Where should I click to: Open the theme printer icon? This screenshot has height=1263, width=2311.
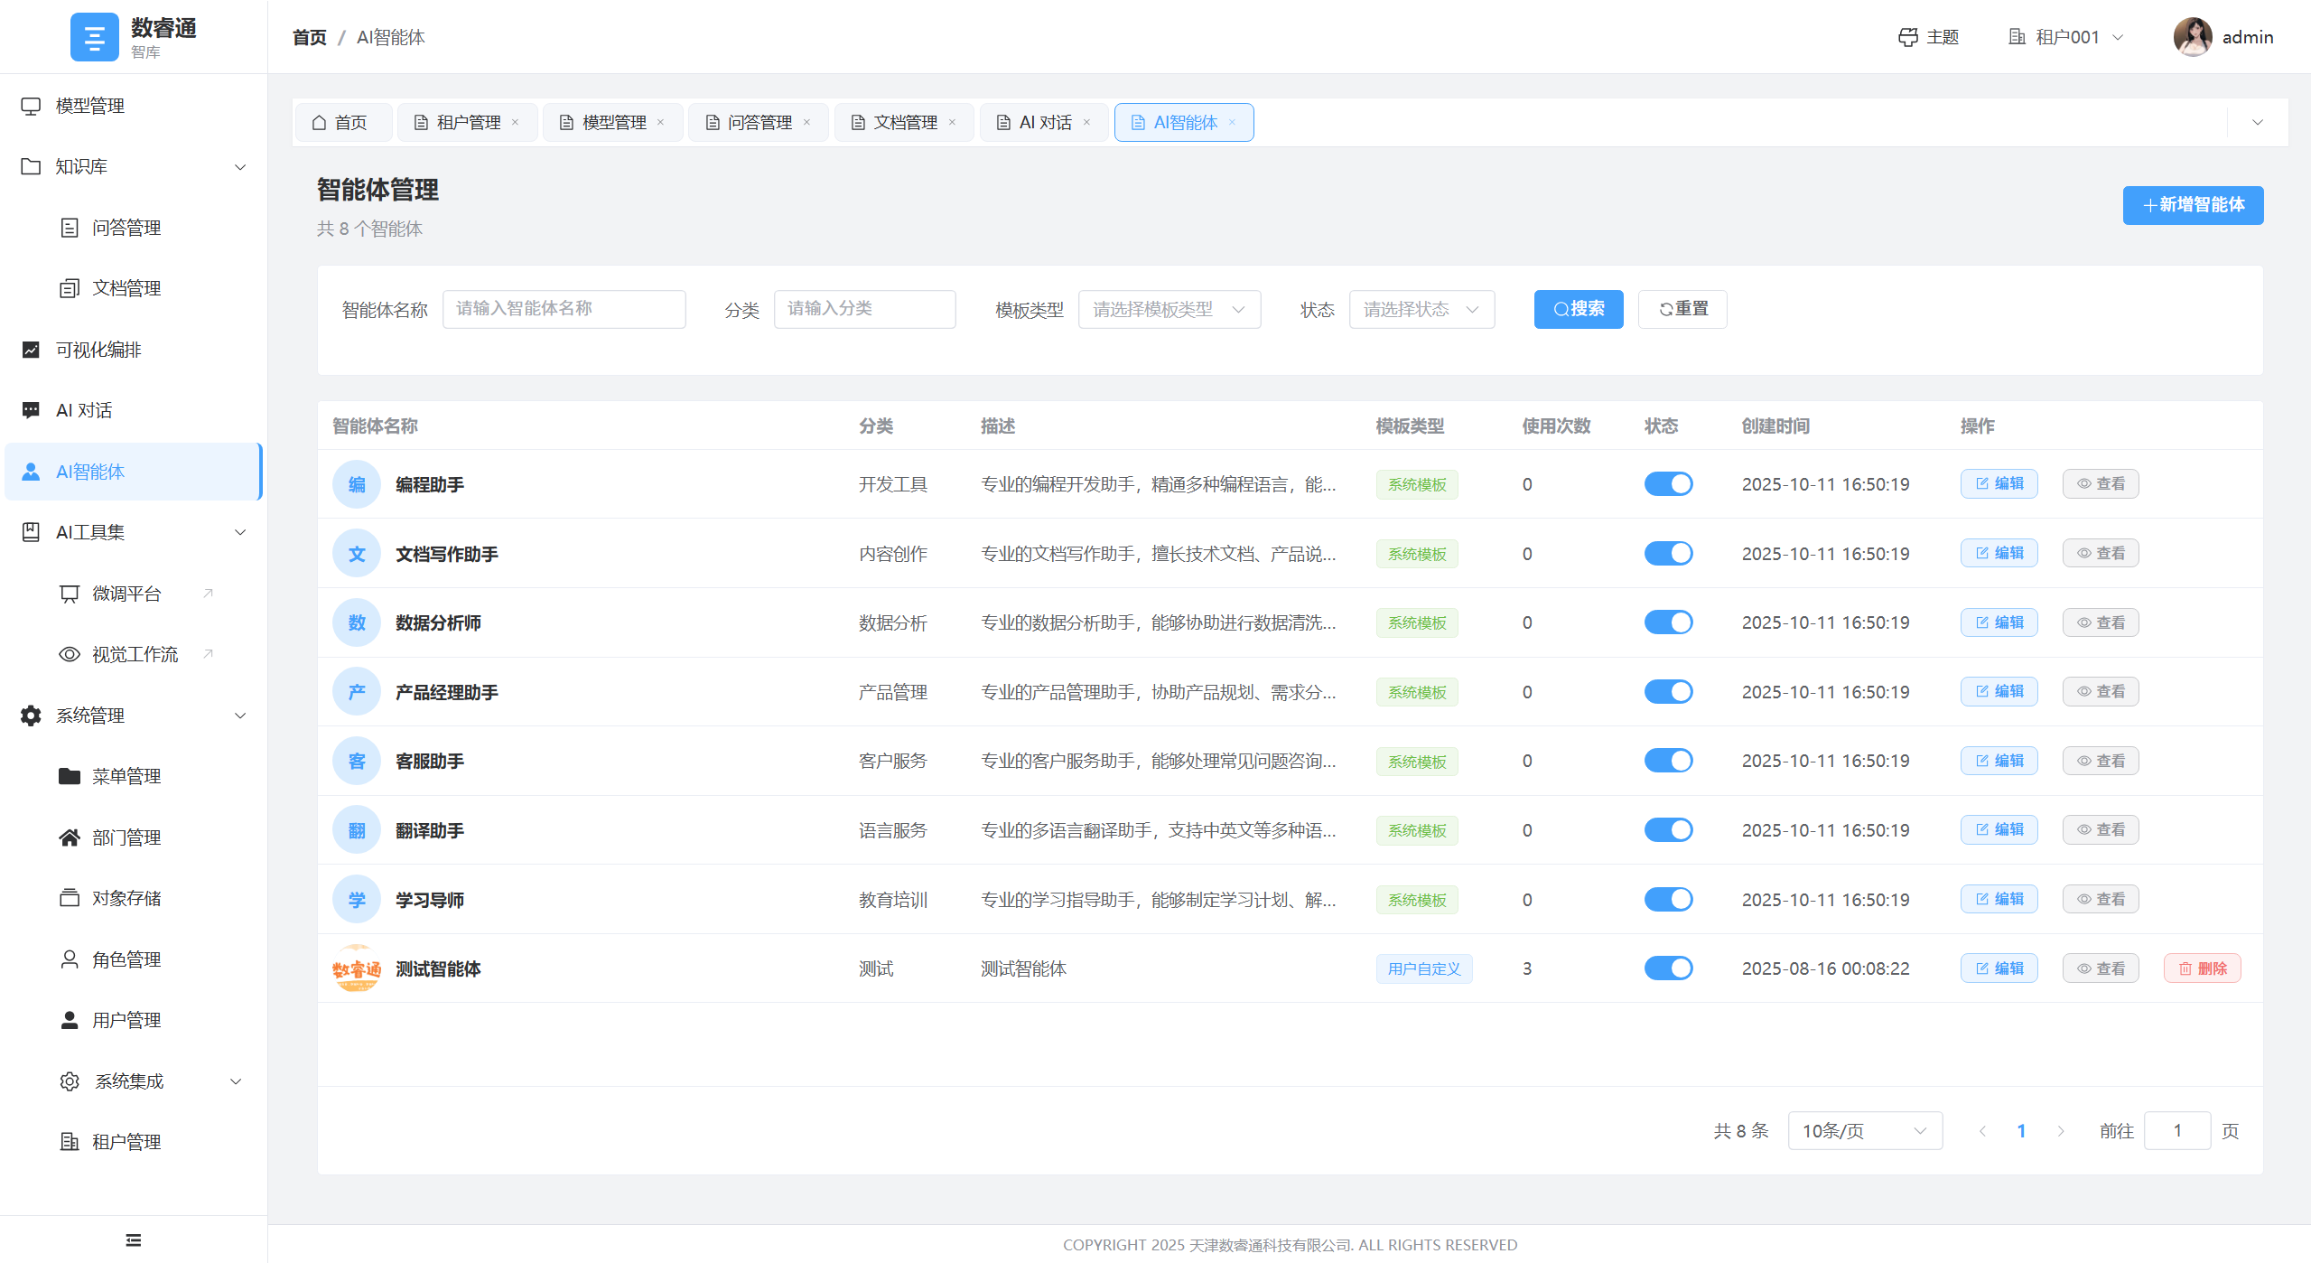1907,37
